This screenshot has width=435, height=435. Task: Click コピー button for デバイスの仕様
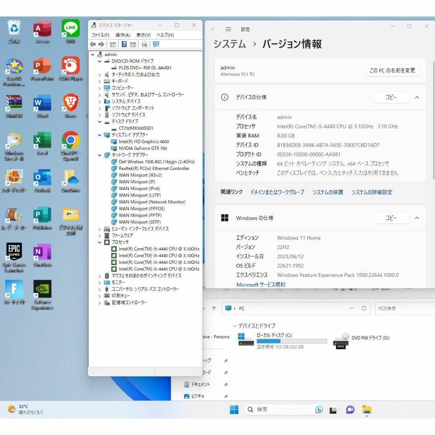click(391, 97)
